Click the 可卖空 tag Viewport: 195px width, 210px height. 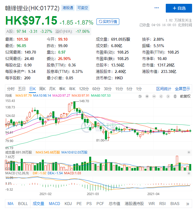pos(83,8)
